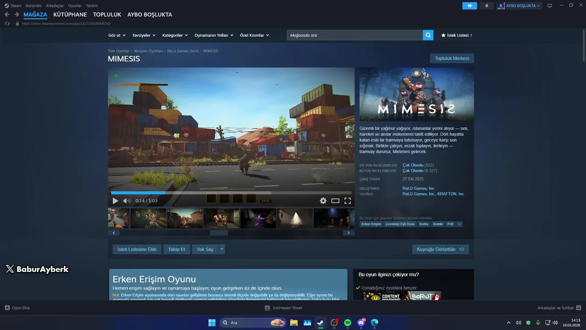The image size is (586, 330).
Task: Enter fullscreen on the trailer
Action: click(347, 201)
